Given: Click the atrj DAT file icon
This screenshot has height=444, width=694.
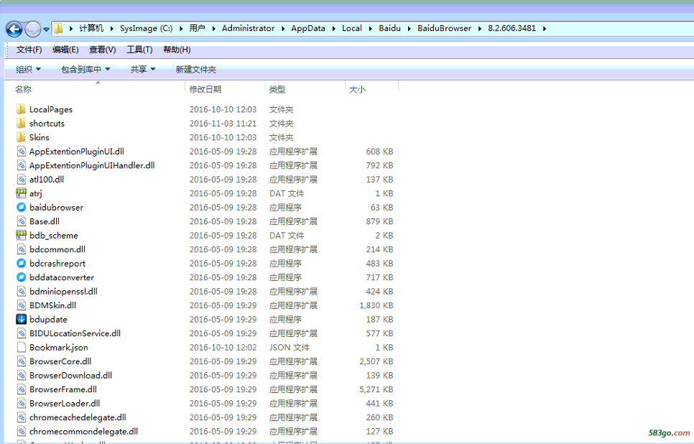Looking at the screenshot, I should click(22, 193).
